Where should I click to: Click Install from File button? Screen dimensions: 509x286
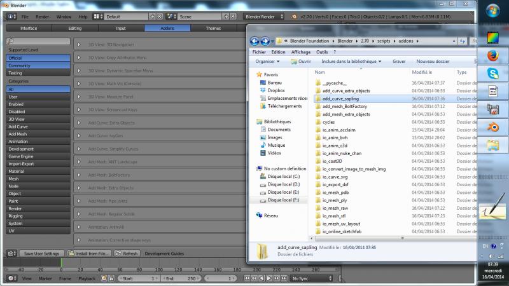(88, 254)
